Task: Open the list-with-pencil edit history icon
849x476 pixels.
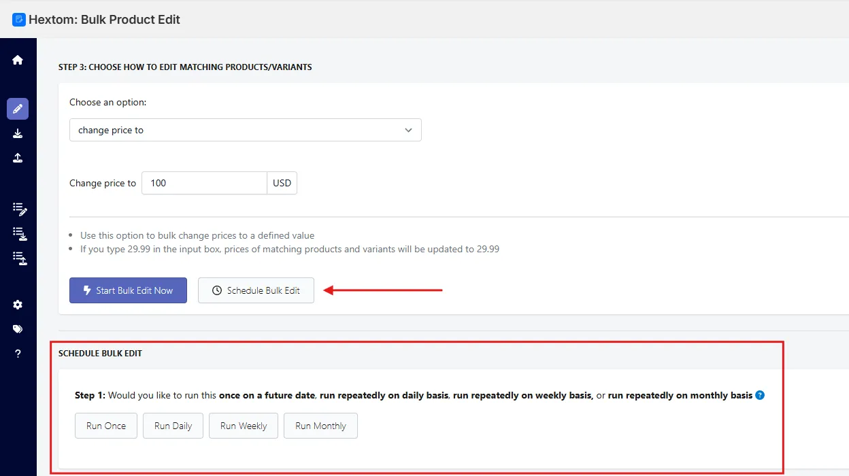Action: point(20,209)
